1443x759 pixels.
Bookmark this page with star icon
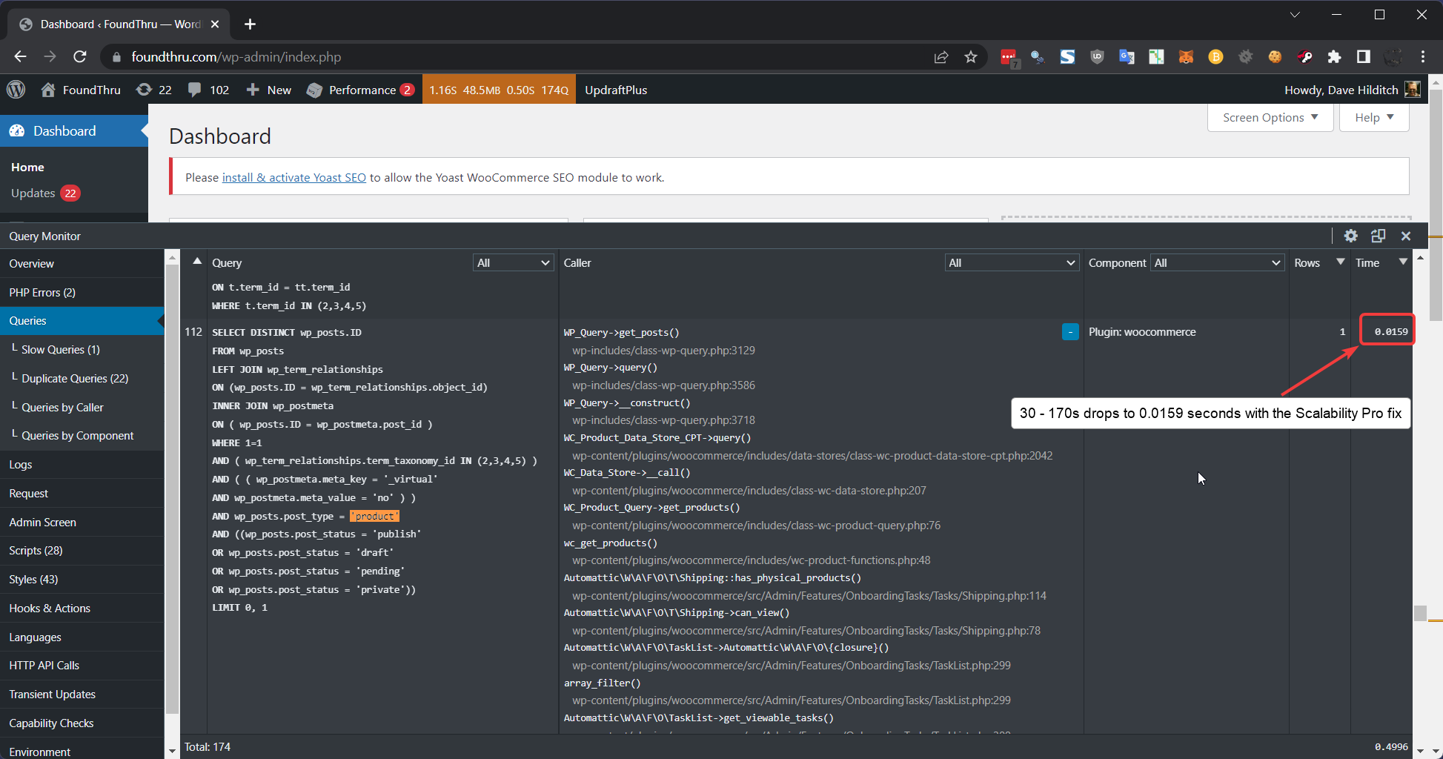point(971,57)
